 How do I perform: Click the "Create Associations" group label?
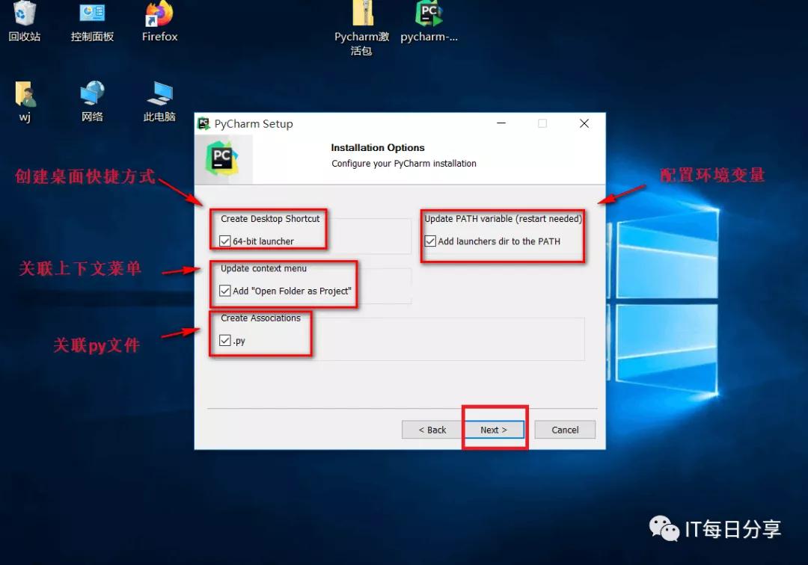[x=261, y=318]
